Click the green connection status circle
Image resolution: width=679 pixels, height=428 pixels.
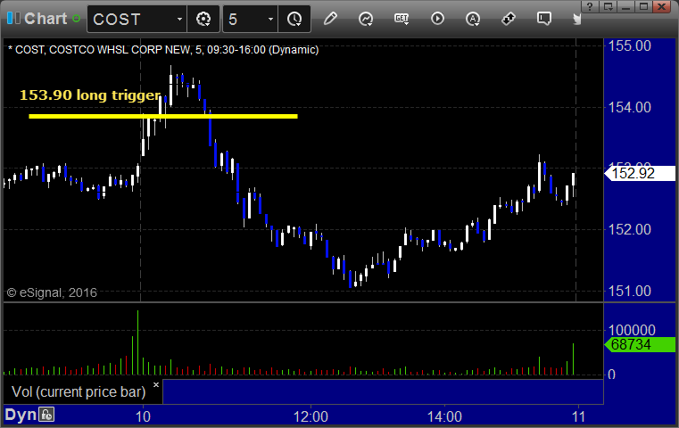[76, 19]
